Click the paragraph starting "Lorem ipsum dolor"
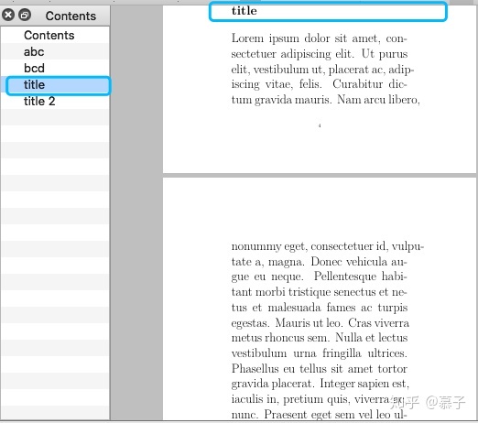 tap(325, 69)
